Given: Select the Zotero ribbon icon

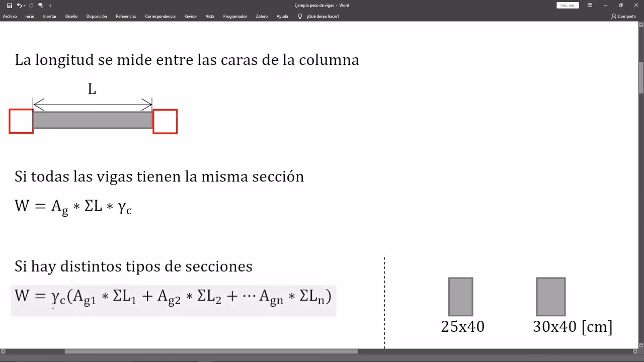Looking at the screenshot, I should point(261,16).
